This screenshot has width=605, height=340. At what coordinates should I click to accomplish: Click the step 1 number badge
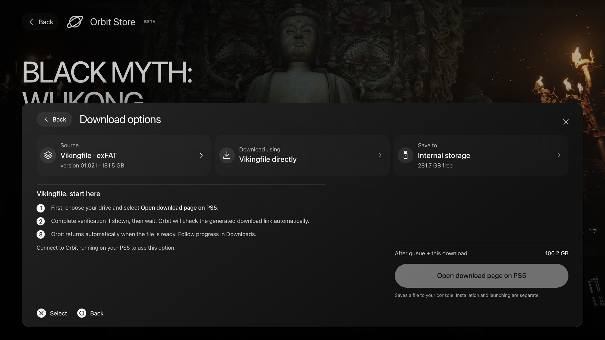point(41,208)
